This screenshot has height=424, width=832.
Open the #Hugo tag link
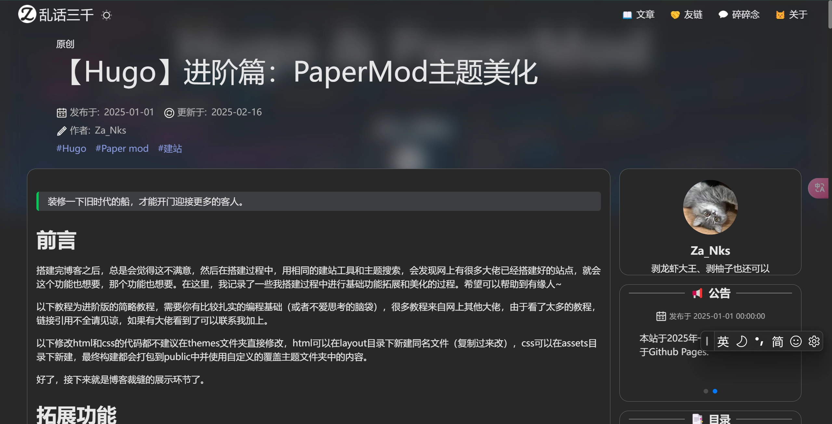coord(71,148)
